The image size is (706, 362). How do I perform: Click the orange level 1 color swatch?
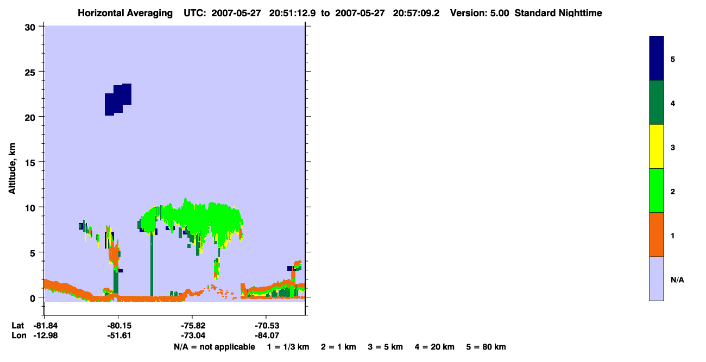click(x=657, y=234)
